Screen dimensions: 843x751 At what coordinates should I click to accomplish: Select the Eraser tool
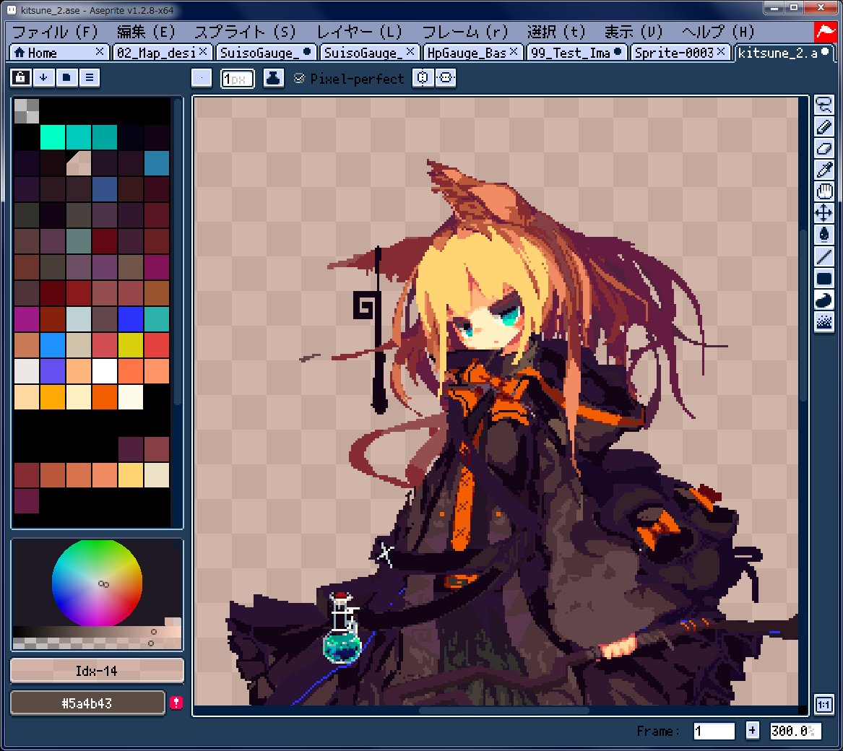click(823, 148)
